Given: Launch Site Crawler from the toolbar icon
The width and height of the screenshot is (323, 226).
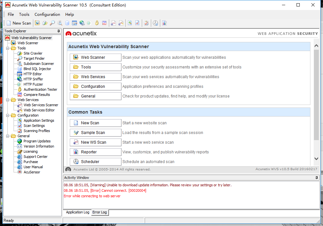Looking at the screenshot, I should [x=45, y=23].
